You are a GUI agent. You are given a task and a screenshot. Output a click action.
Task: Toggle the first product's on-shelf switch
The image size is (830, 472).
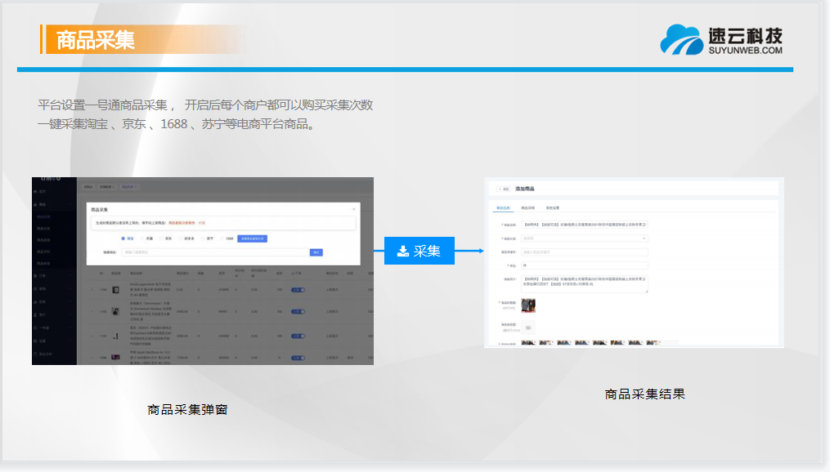pyautogui.click(x=297, y=290)
